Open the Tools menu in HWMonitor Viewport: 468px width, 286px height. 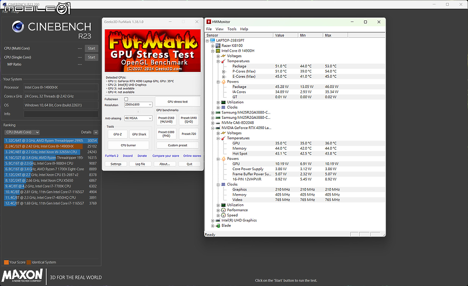[232, 29]
